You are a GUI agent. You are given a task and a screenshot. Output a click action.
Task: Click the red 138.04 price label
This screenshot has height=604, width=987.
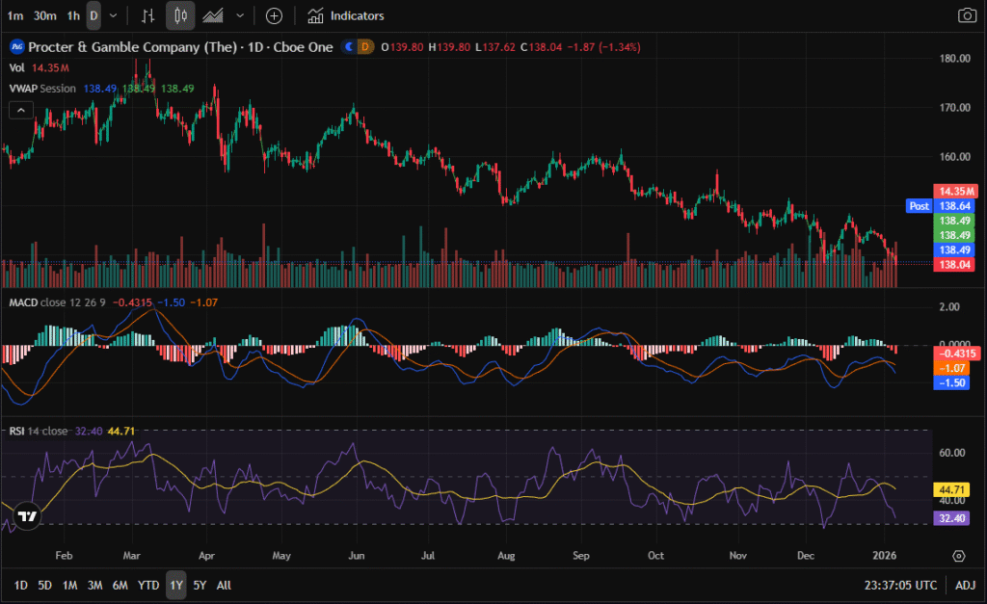[955, 265]
